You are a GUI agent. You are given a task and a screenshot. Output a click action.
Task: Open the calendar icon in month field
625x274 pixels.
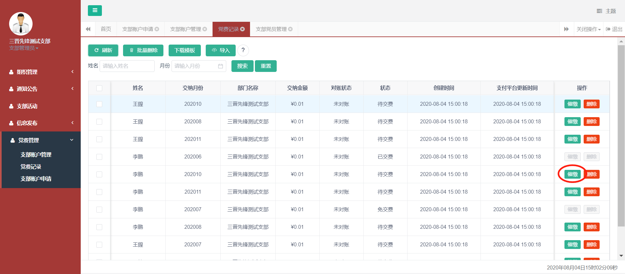[x=220, y=66]
